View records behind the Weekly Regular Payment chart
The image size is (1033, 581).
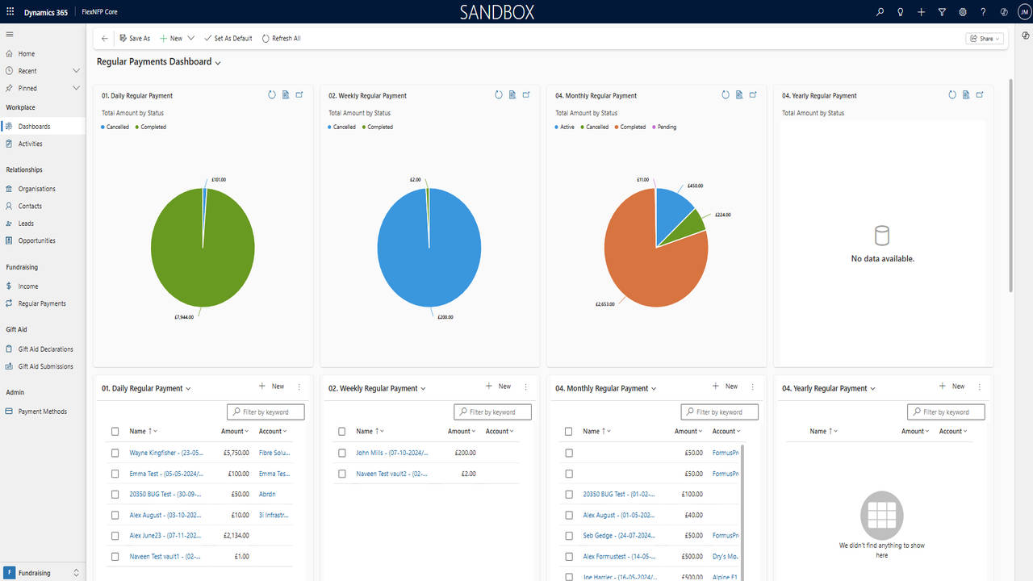(x=512, y=94)
